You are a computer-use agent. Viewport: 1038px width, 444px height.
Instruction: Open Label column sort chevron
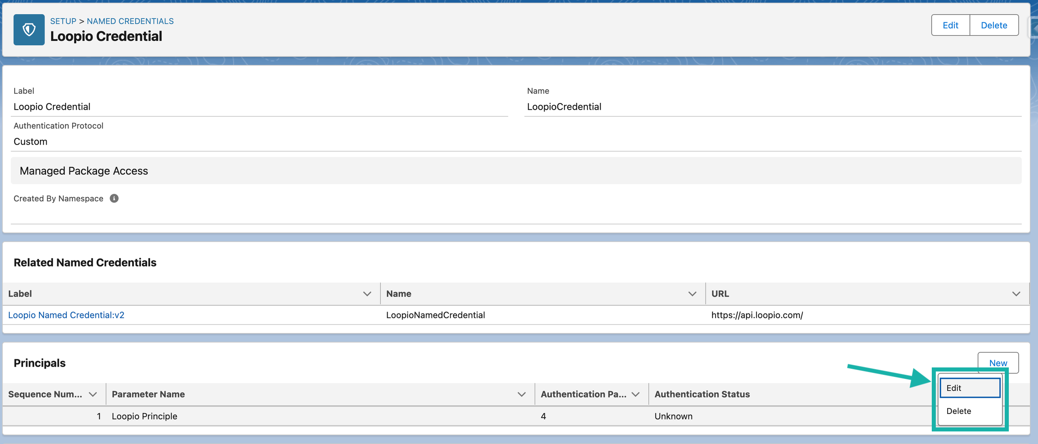[x=367, y=294]
